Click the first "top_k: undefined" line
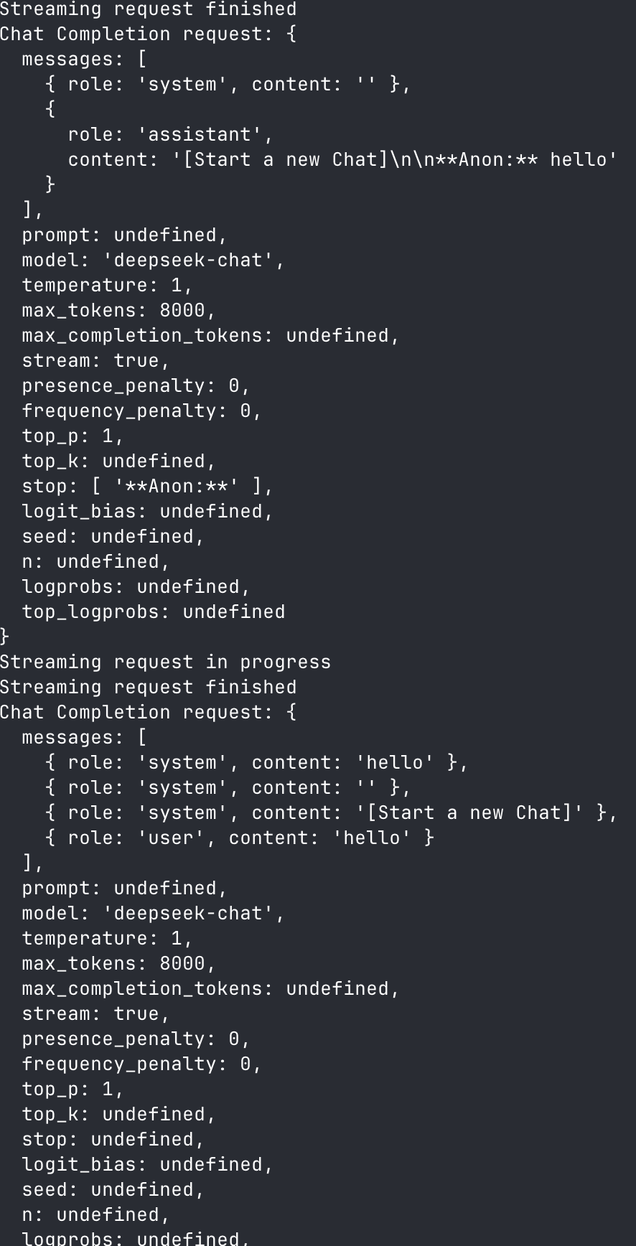The image size is (636, 1246). tap(118, 461)
